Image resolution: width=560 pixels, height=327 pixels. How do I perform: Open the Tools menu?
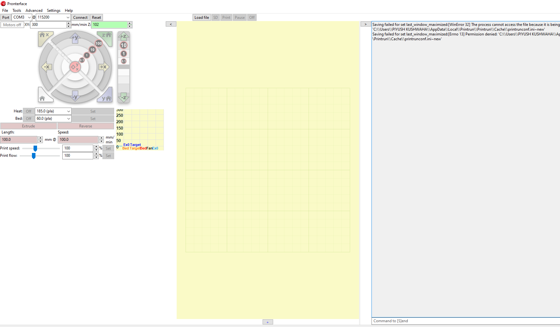[x=17, y=11]
